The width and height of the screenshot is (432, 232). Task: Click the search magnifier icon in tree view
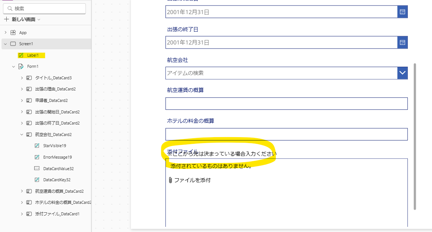10,9
